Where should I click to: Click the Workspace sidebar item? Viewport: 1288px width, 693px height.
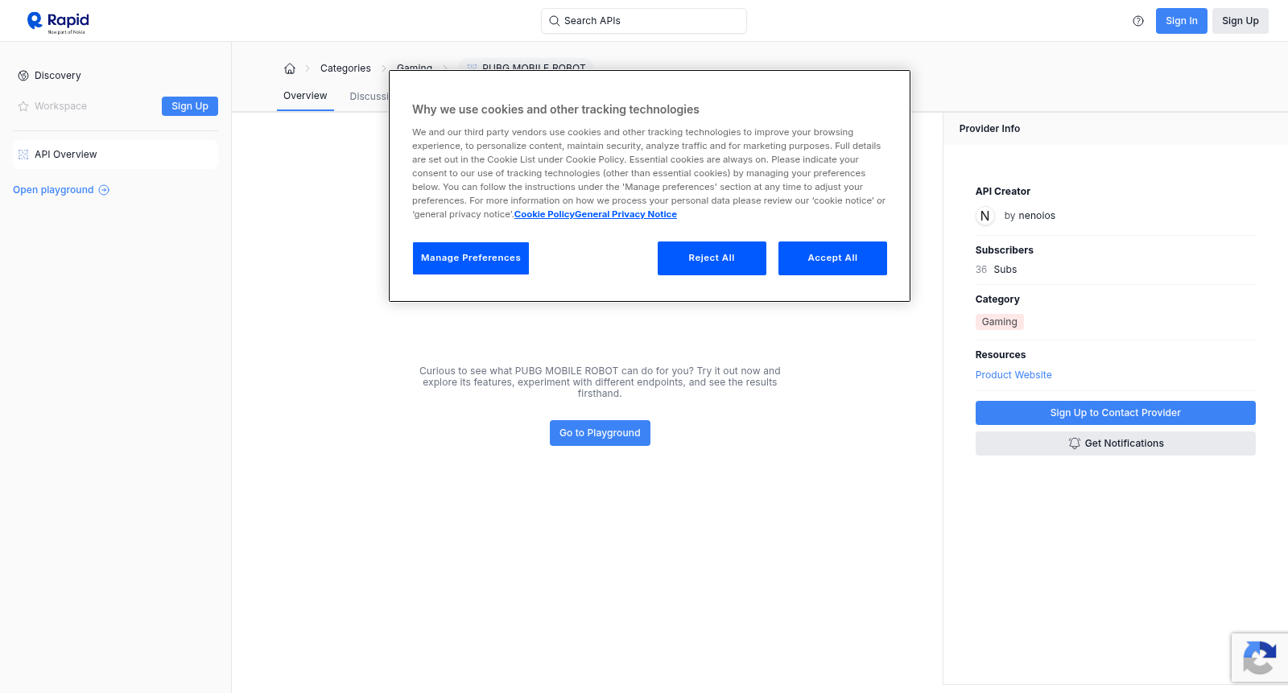pyautogui.click(x=60, y=106)
